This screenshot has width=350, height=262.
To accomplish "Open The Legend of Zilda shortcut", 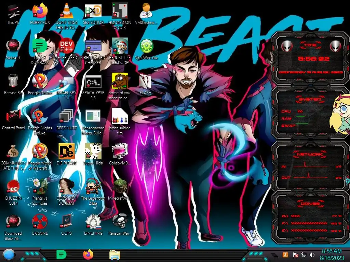I will click(x=93, y=192).
